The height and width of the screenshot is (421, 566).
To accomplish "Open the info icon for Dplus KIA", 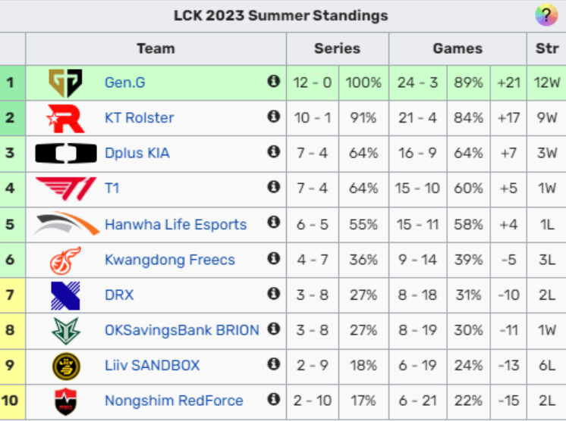I will tap(274, 151).
